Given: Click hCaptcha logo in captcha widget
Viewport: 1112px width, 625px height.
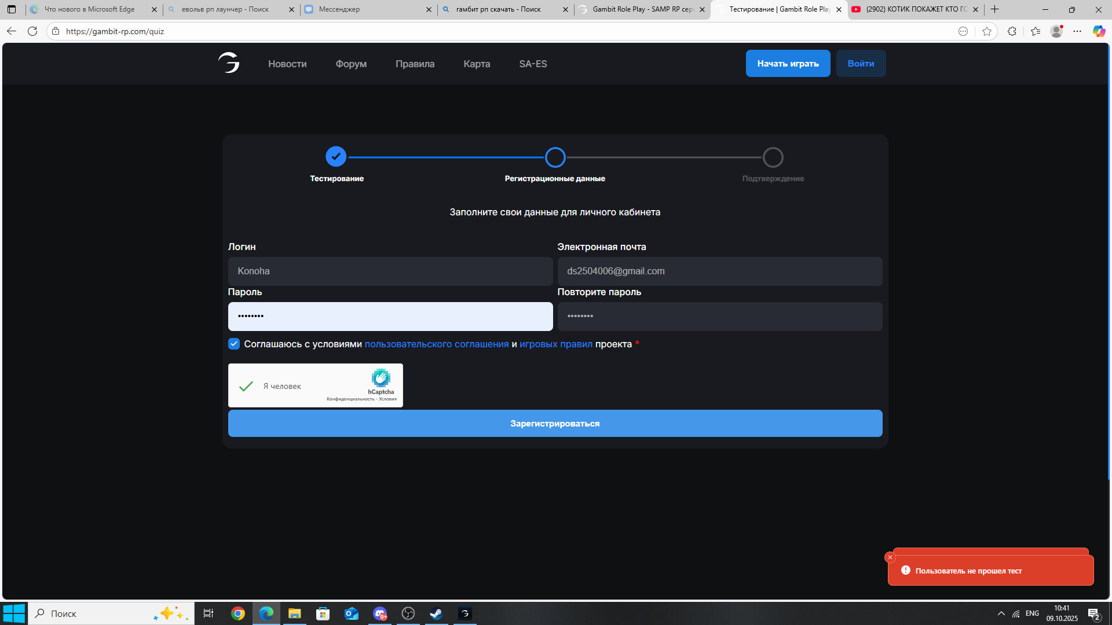Looking at the screenshot, I should tap(381, 378).
